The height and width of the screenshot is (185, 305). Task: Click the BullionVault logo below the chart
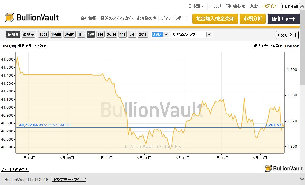[283, 168]
